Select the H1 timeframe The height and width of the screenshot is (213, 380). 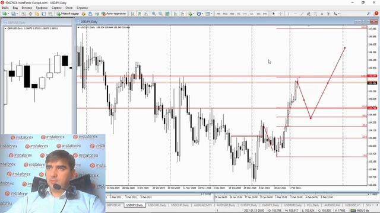click(239, 14)
